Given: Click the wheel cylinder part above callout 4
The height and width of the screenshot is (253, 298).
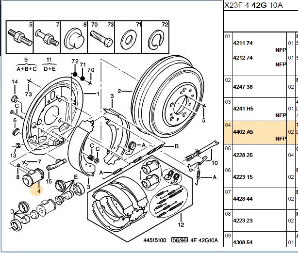Looking at the screenshot, I should point(33,177).
